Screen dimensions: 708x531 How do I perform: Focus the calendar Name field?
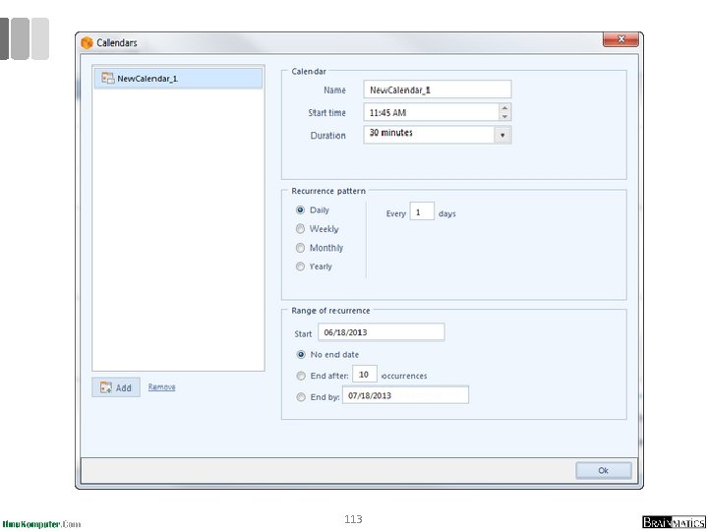tap(437, 89)
